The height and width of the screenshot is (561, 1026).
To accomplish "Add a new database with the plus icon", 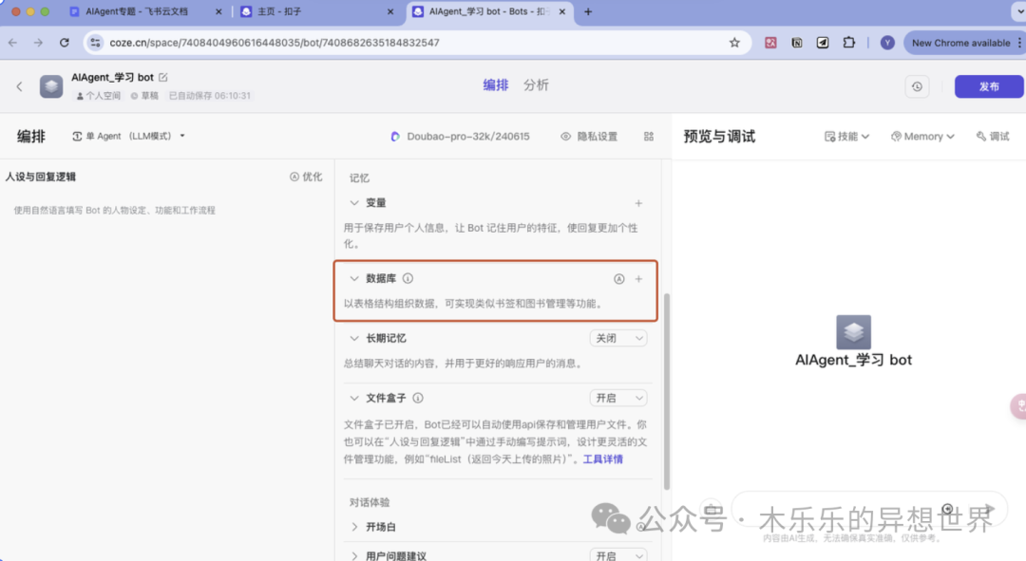I will tap(638, 279).
